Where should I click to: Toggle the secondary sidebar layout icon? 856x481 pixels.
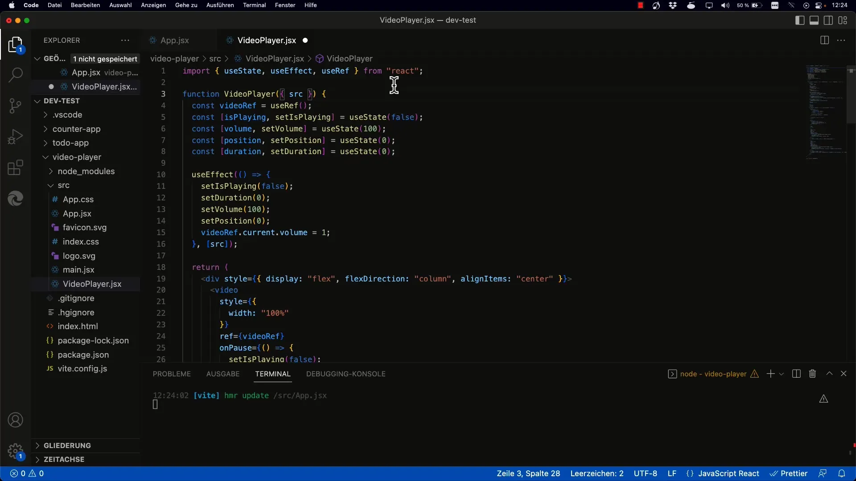pyautogui.click(x=828, y=20)
